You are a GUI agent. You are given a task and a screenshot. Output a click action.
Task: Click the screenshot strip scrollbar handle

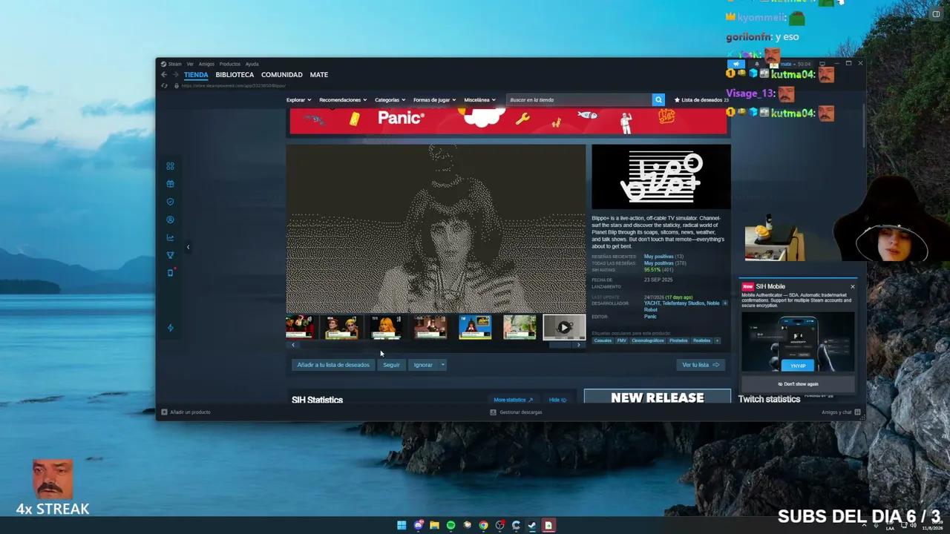pos(560,345)
